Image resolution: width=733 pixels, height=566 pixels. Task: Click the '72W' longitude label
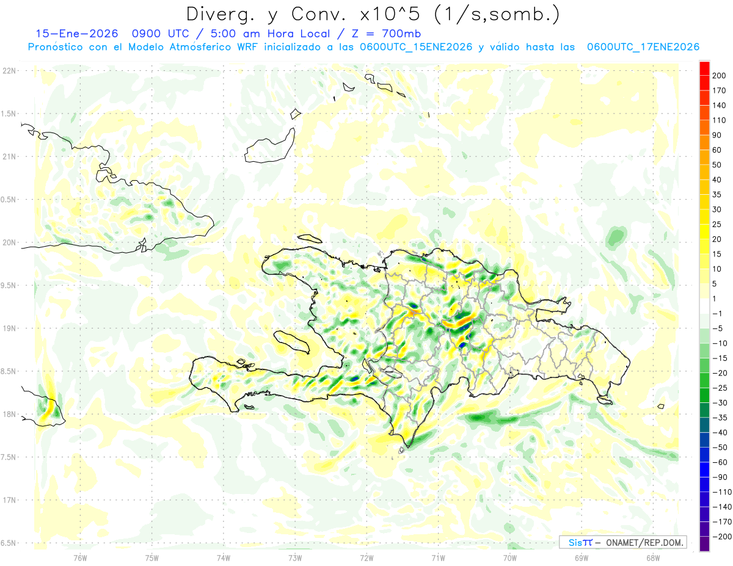click(366, 557)
